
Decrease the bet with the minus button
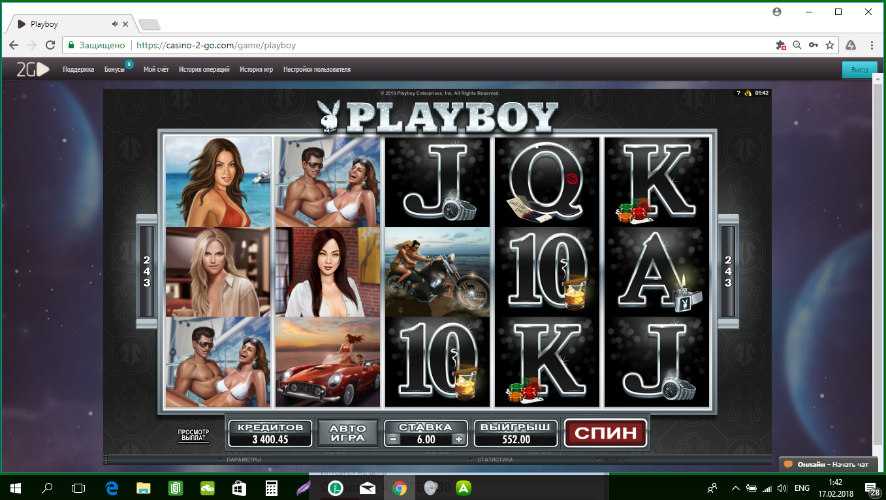coord(392,439)
